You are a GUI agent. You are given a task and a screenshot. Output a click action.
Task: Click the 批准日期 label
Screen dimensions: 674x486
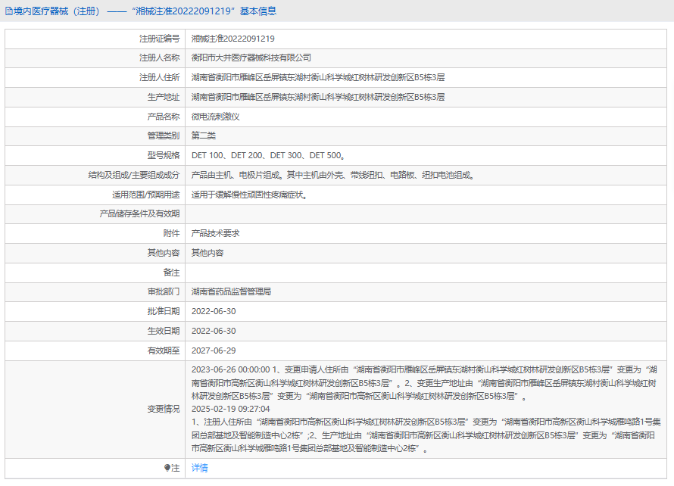click(x=164, y=311)
